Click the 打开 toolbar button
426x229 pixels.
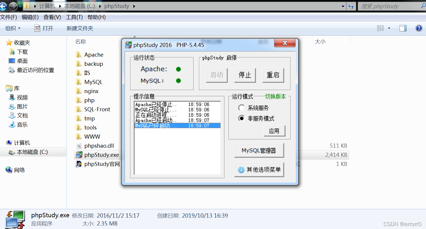44,28
